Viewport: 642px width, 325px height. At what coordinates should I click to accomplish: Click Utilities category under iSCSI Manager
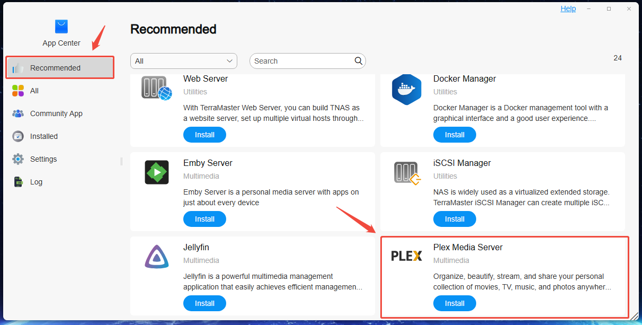pos(445,176)
